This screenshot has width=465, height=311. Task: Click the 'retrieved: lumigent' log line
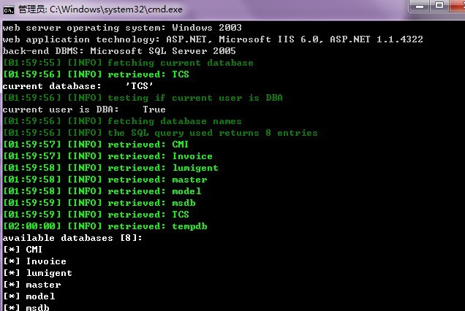pos(110,168)
